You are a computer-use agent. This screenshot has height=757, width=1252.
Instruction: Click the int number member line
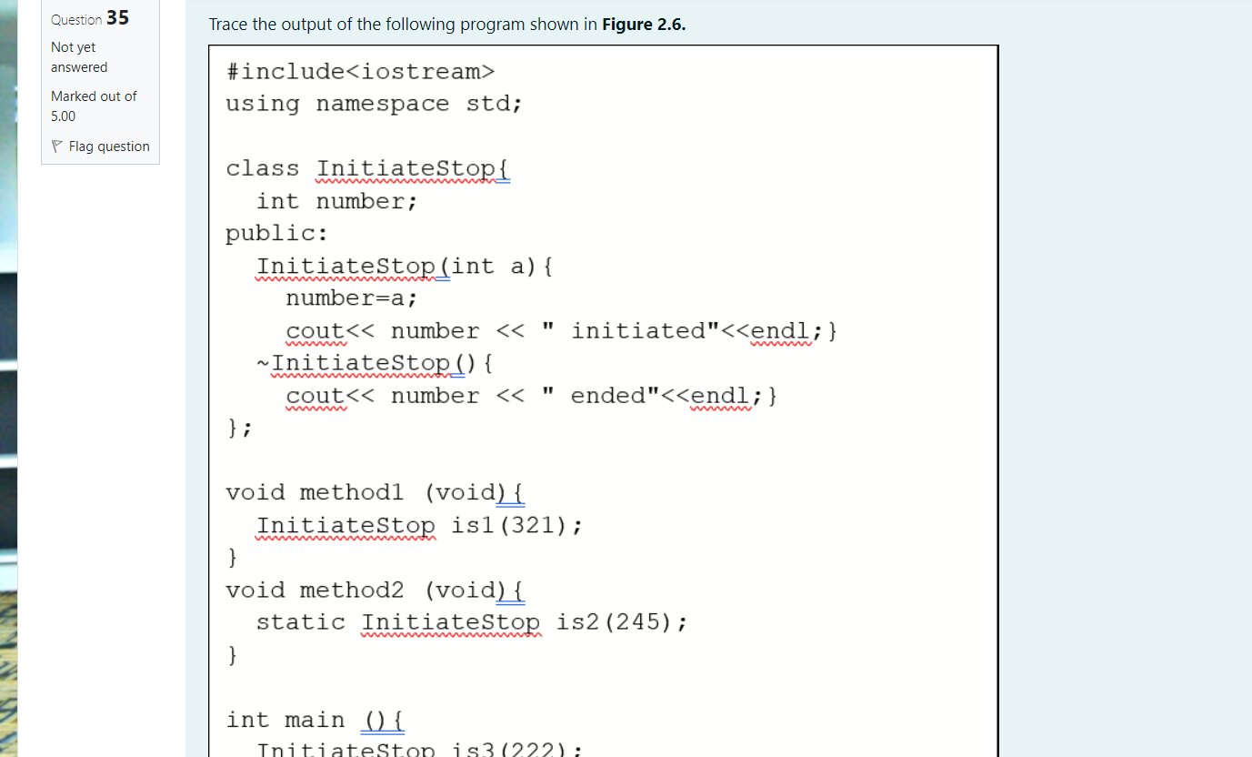(x=335, y=200)
